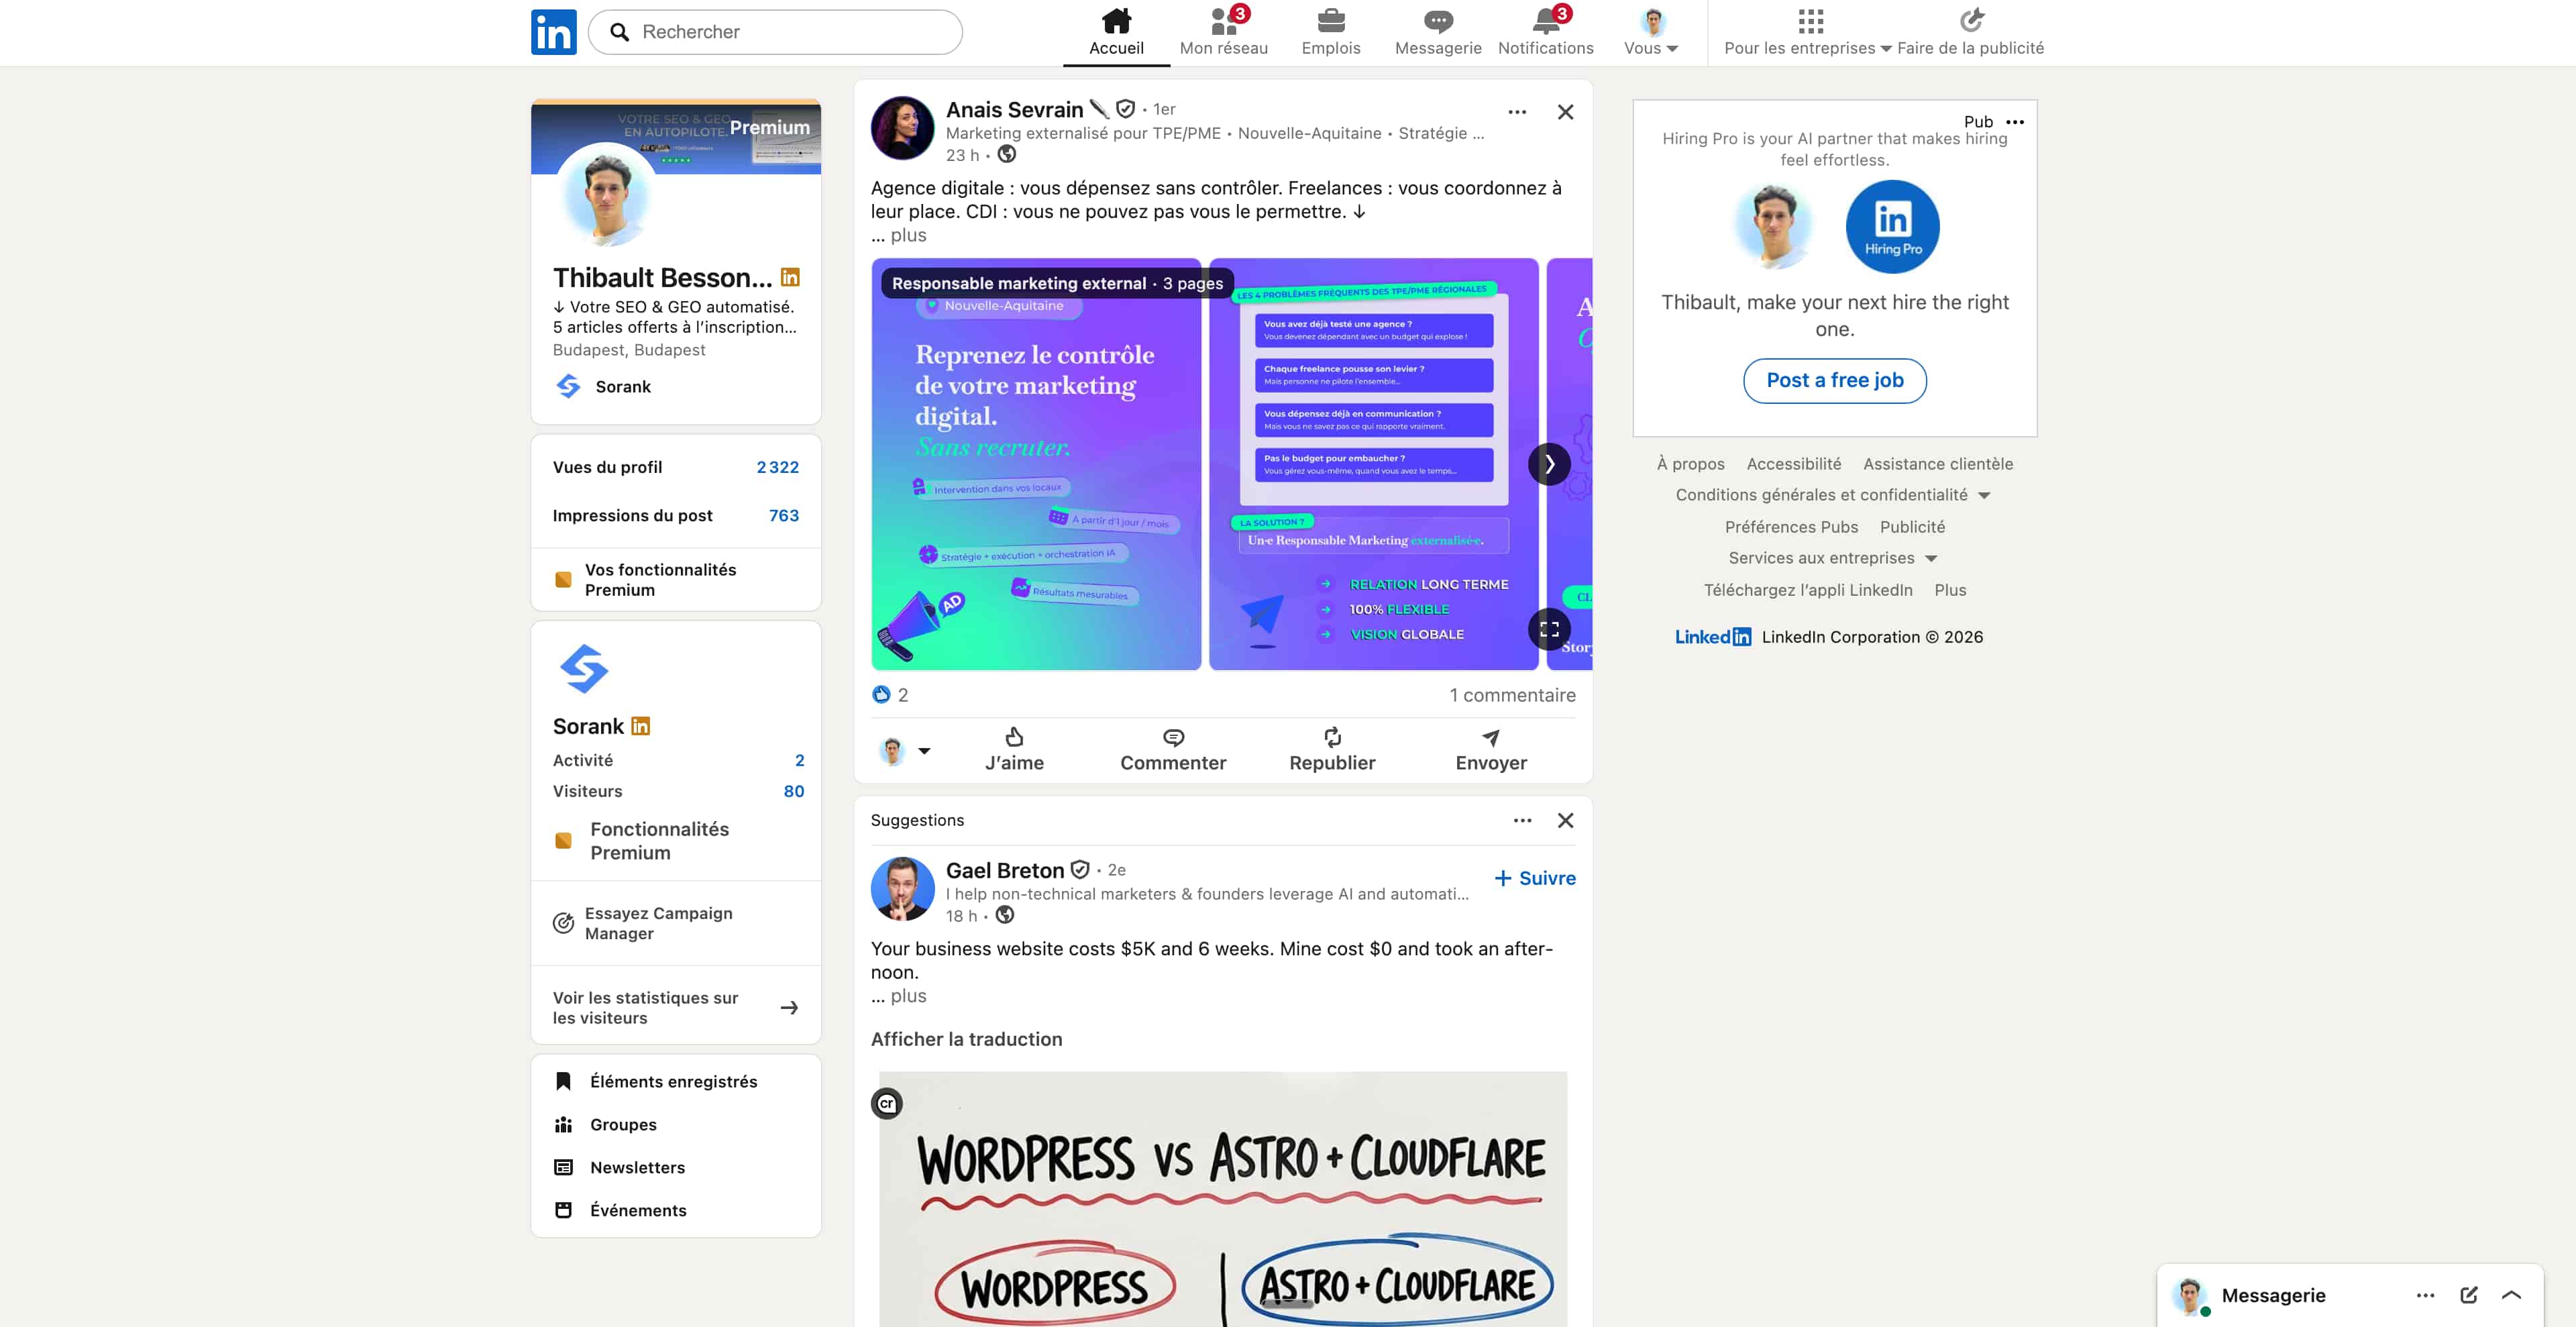
Task: Click the Rechercher search field
Action: click(x=775, y=31)
